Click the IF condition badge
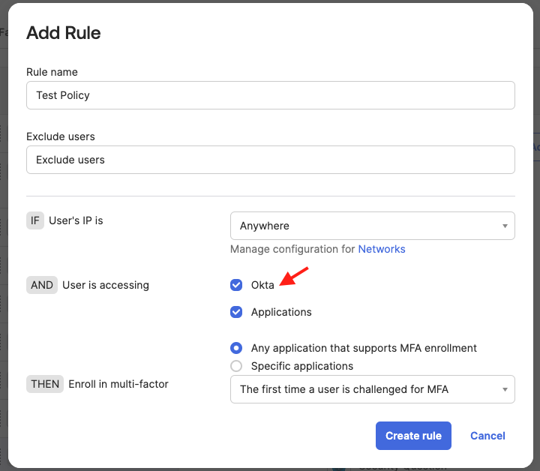 pos(34,220)
